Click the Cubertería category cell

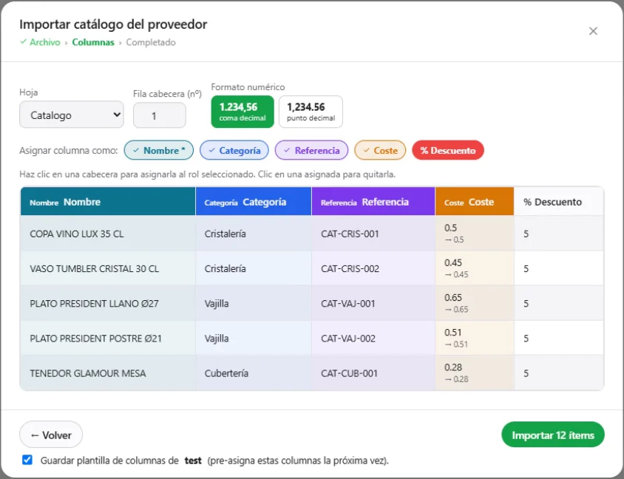coord(254,373)
